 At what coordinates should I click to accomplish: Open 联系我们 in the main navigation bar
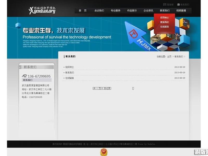pos(165,11)
